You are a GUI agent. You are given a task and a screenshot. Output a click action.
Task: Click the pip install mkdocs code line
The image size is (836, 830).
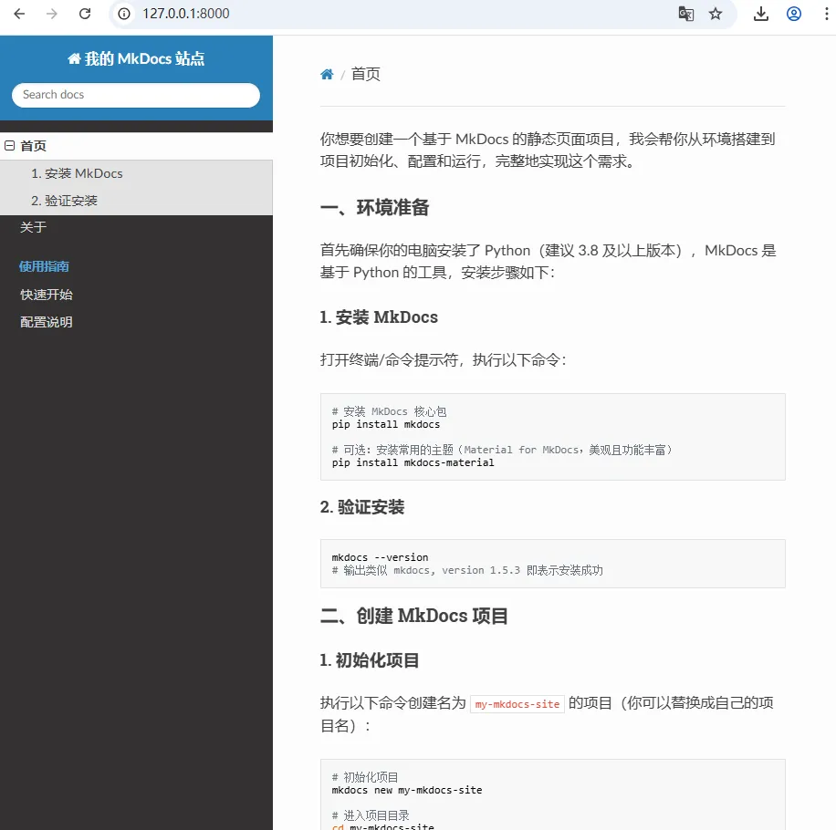386,425
